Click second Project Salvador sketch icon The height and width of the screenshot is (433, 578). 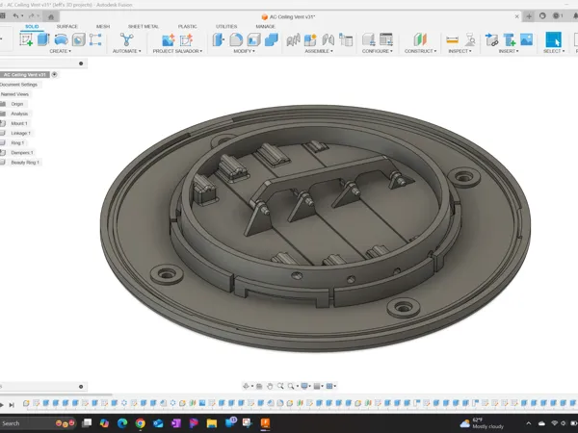point(186,39)
